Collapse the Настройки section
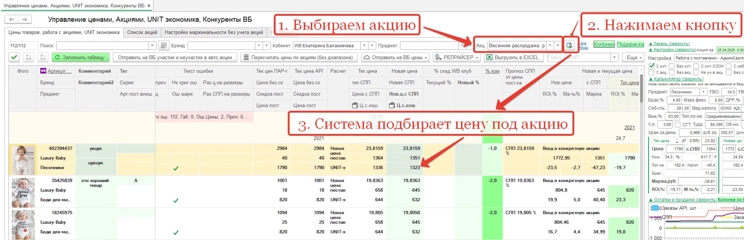Viewport: 744px width, 240px height. [672, 50]
